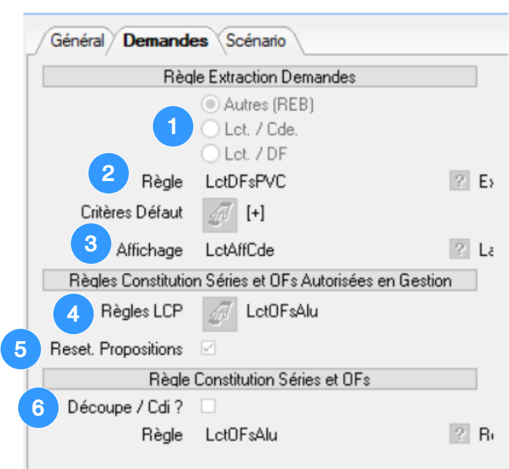509x469 pixels.
Task: Click the help icon beside LctDFsPVC rule
Action: [x=460, y=182]
